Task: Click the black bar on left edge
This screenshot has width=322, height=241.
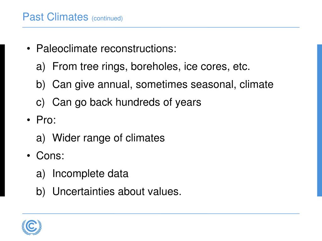Action: [2, 120]
